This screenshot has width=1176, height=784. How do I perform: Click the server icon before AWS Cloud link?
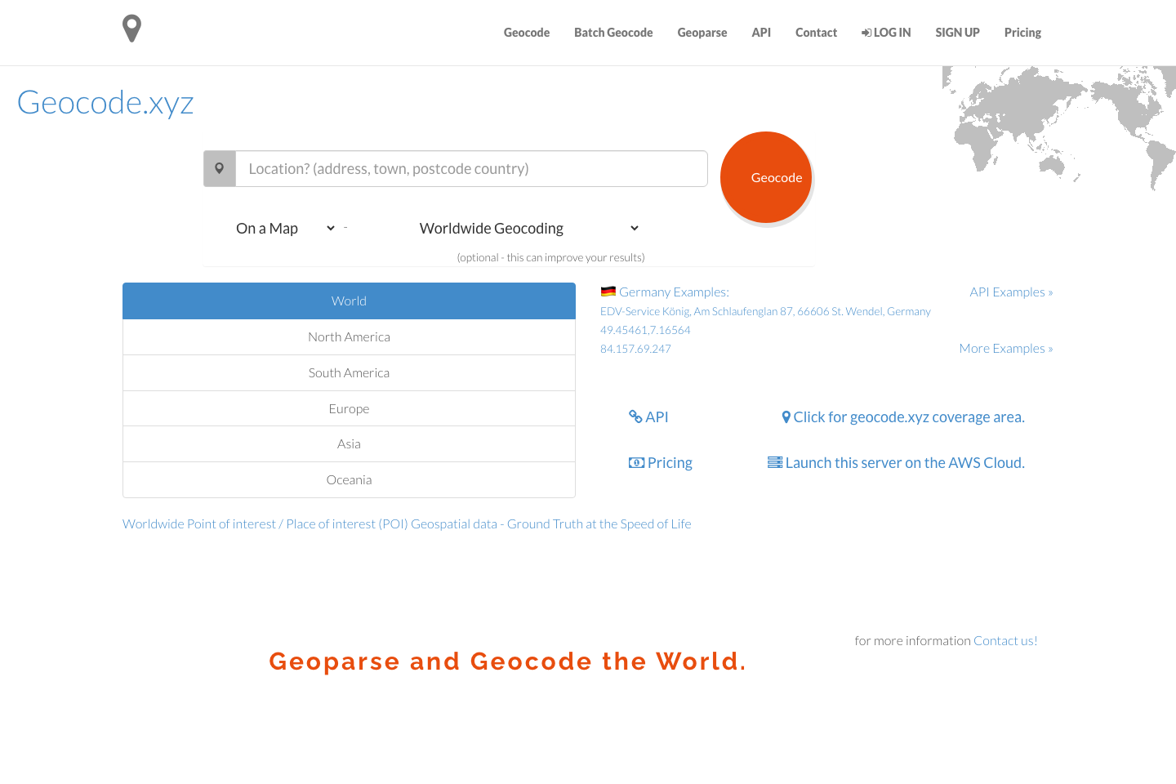tap(775, 462)
